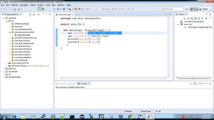The image size is (214, 120).
Task: Collapse anon_fun node in Outline
Action: (x=178, y=24)
